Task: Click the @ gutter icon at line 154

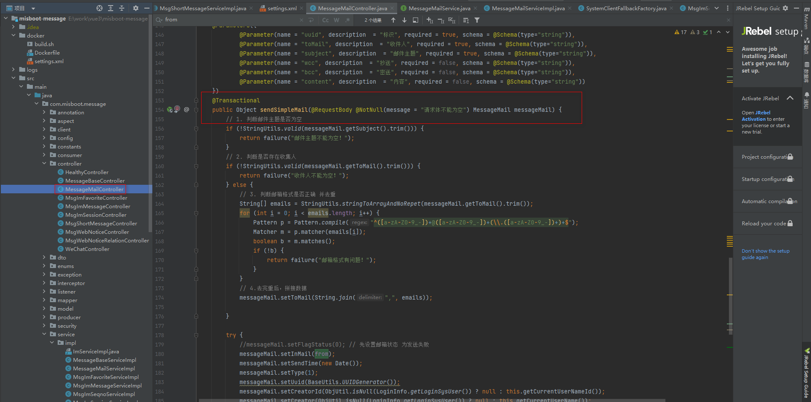Action: point(187,110)
